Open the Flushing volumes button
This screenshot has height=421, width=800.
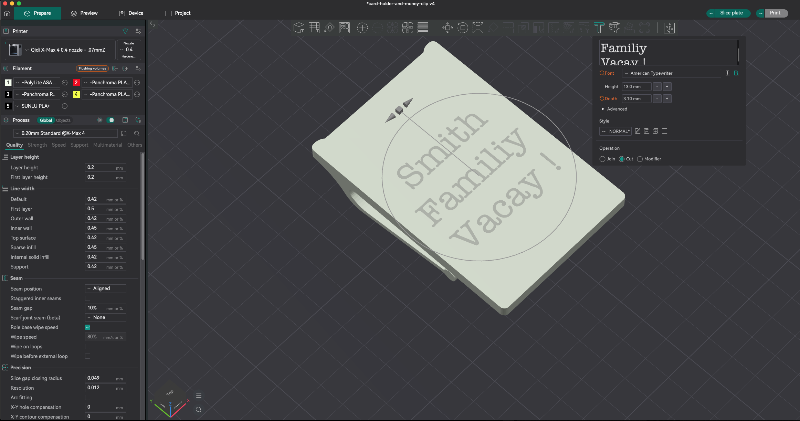click(92, 69)
